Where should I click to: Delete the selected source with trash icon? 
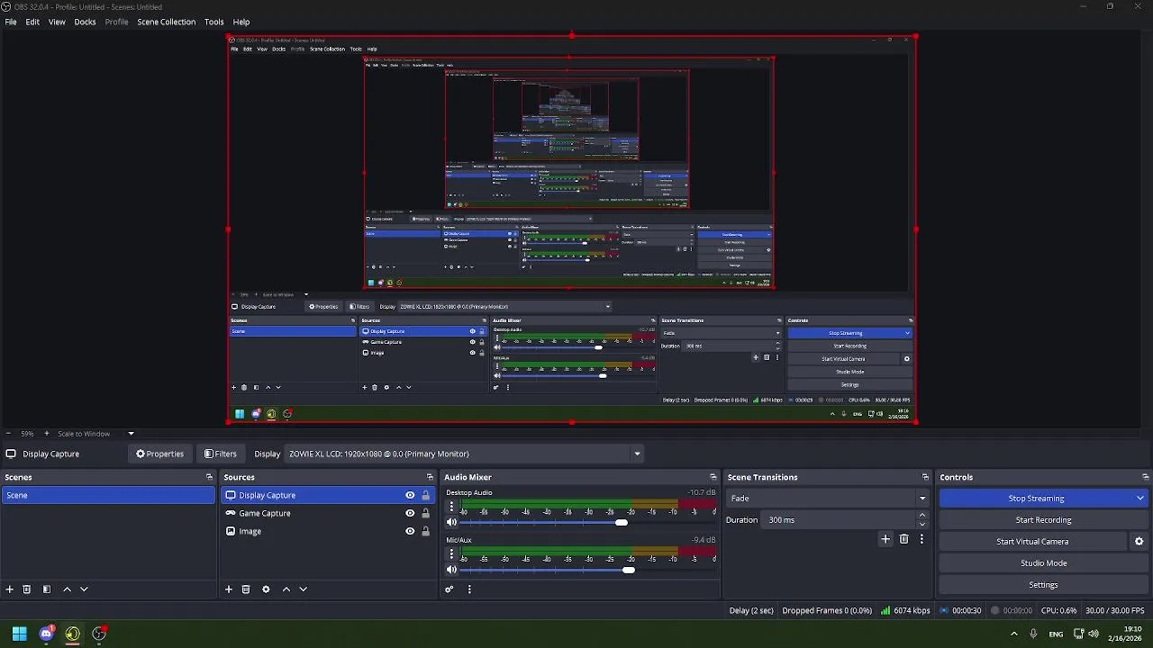click(246, 589)
